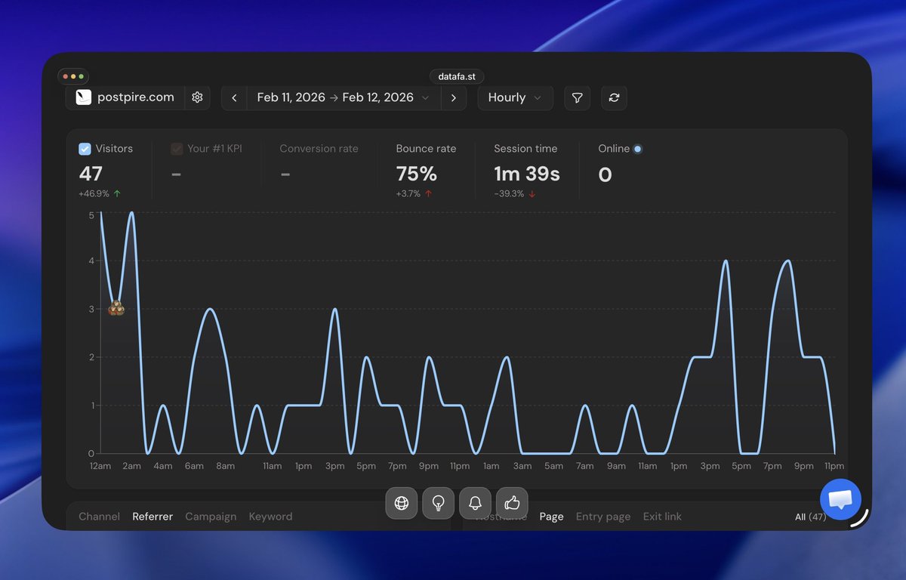Image resolution: width=906 pixels, height=580 pixels.
Task: Refresh the dashboard data
Action: 614,97
